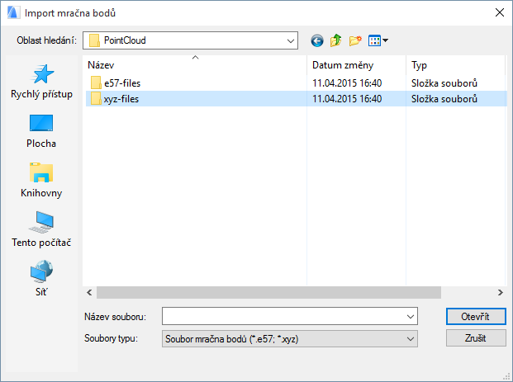Click the ArchiCAD icon in title bar
513x382 pixels.
click(x=14, y=12)
